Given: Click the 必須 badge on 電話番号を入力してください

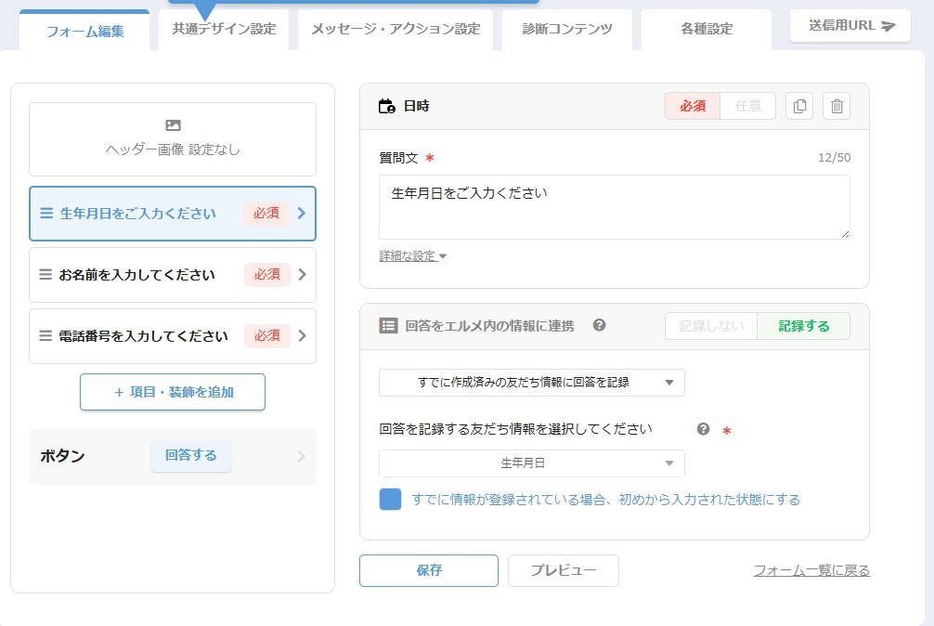Looking at the screenshot, I should (266, 336).
